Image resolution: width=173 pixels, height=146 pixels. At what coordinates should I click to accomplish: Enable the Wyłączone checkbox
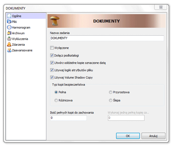pos(52,48)
